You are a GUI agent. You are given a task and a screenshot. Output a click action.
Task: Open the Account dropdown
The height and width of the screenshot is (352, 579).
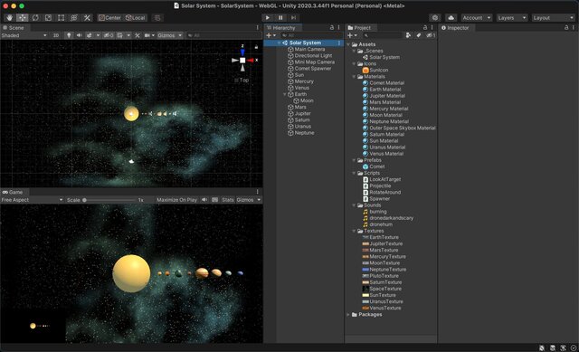[x=476, y=18]
